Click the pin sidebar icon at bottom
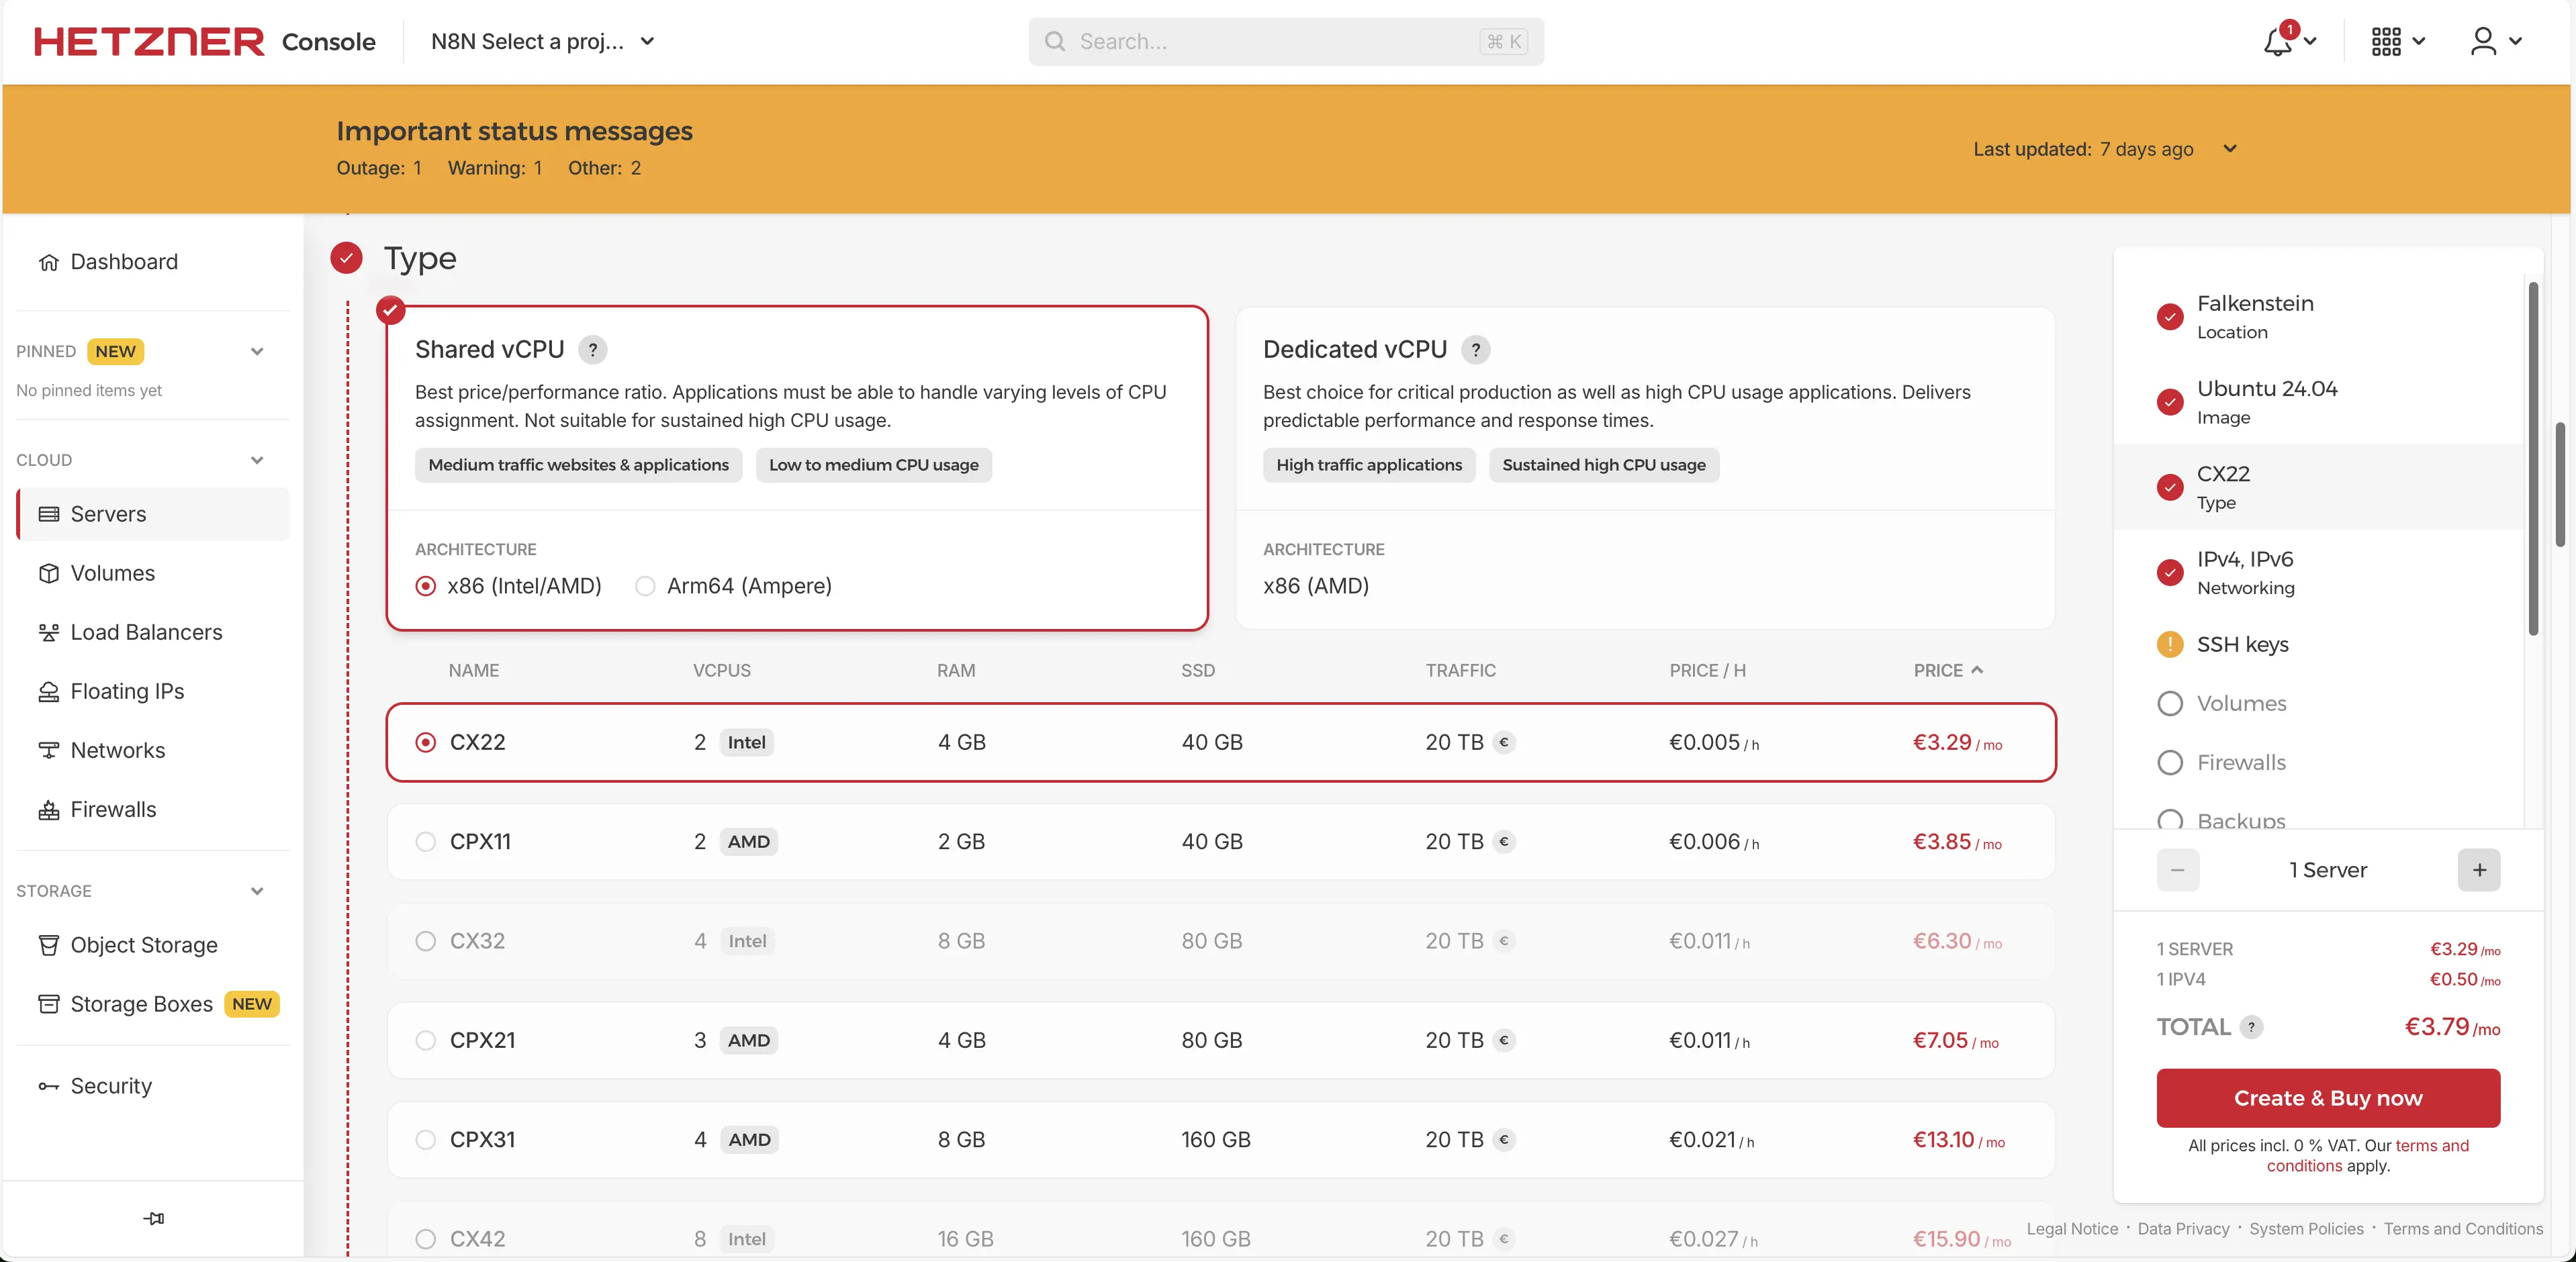This screenshot has height=1262, width=2576. click(x=153, y=1219)
